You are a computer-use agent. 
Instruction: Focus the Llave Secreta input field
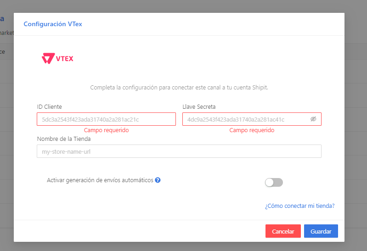252,119
